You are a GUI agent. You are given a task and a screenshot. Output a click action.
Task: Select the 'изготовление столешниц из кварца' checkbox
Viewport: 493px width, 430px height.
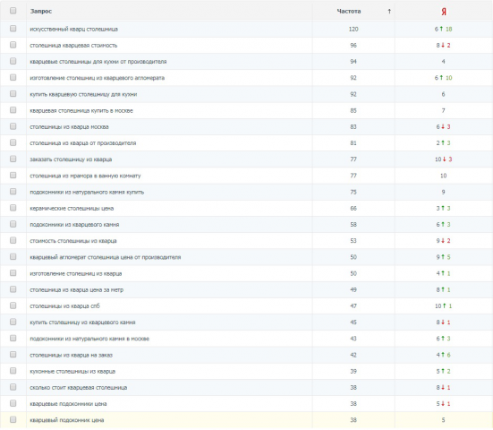point(13,273)
